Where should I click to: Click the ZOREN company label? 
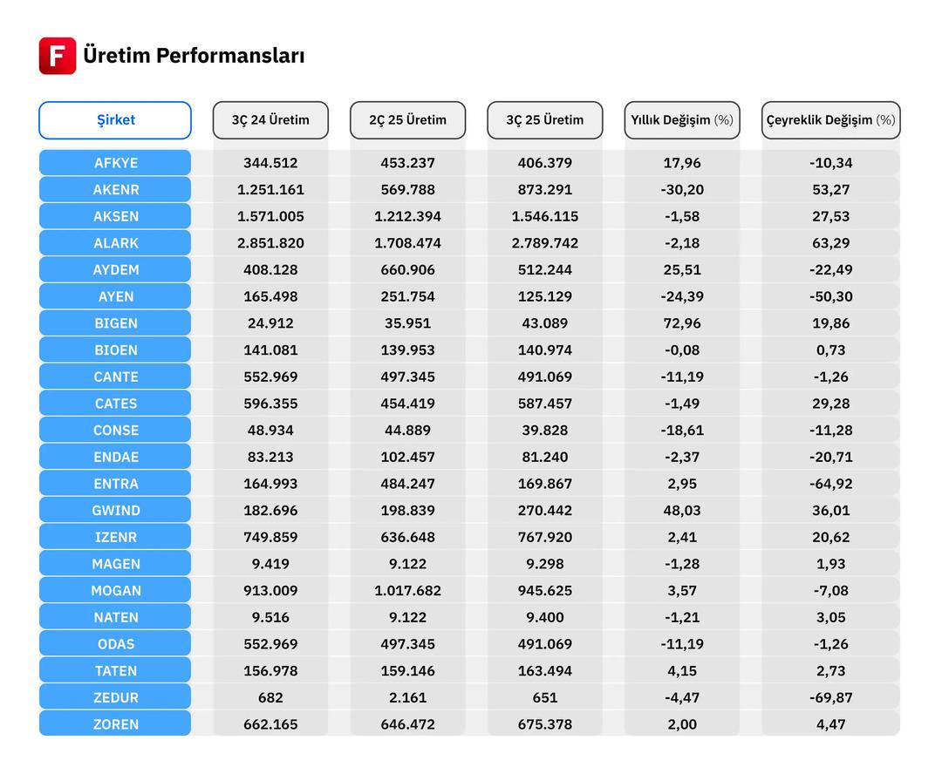pos(115,724)
